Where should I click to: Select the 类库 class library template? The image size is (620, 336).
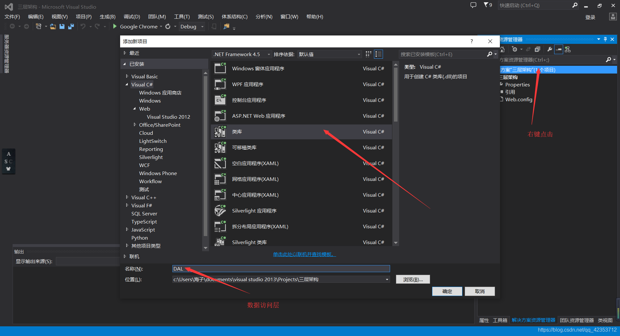[301, 132]
